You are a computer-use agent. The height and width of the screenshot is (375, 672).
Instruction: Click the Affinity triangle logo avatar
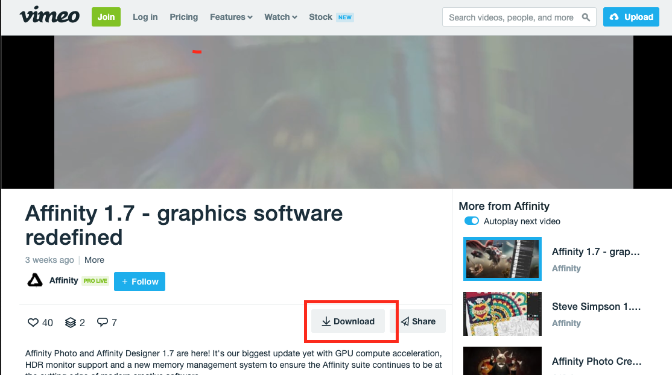[35, 280]
